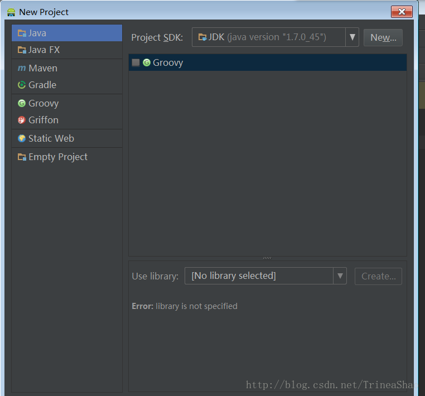Pick the Griffon project type

click(67, 120)
